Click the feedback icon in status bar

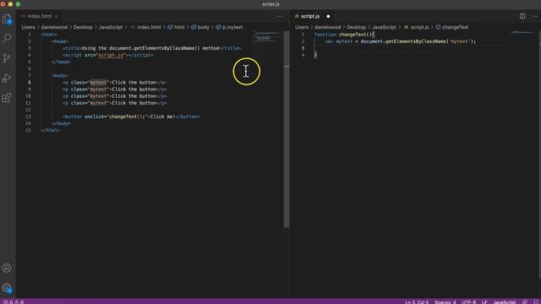[525, 302]
